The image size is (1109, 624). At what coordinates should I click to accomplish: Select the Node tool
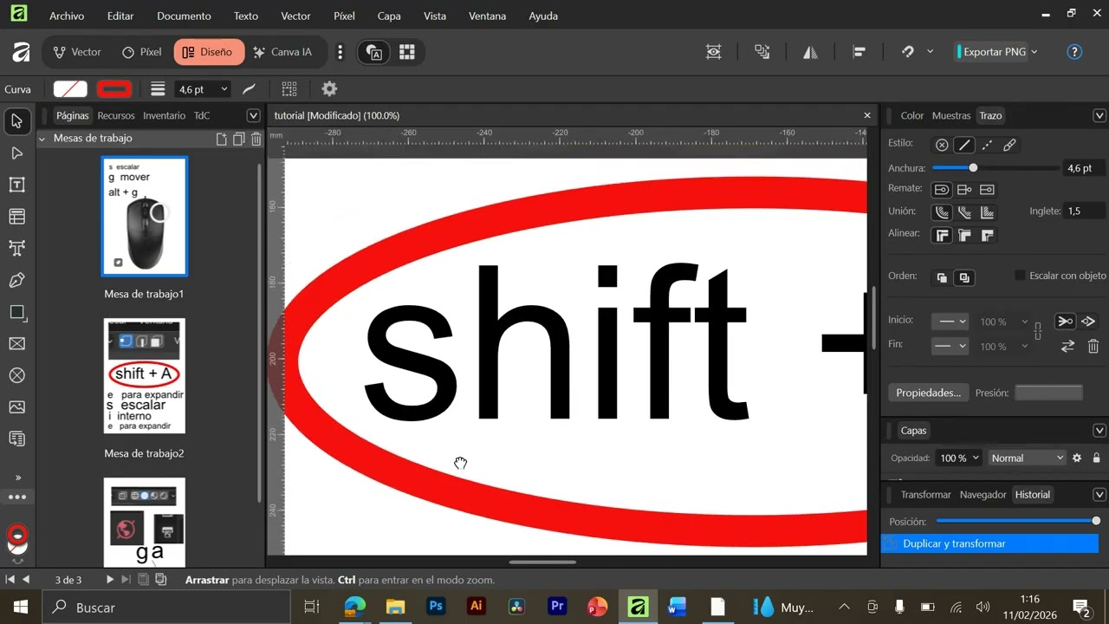tap(16, 153)
